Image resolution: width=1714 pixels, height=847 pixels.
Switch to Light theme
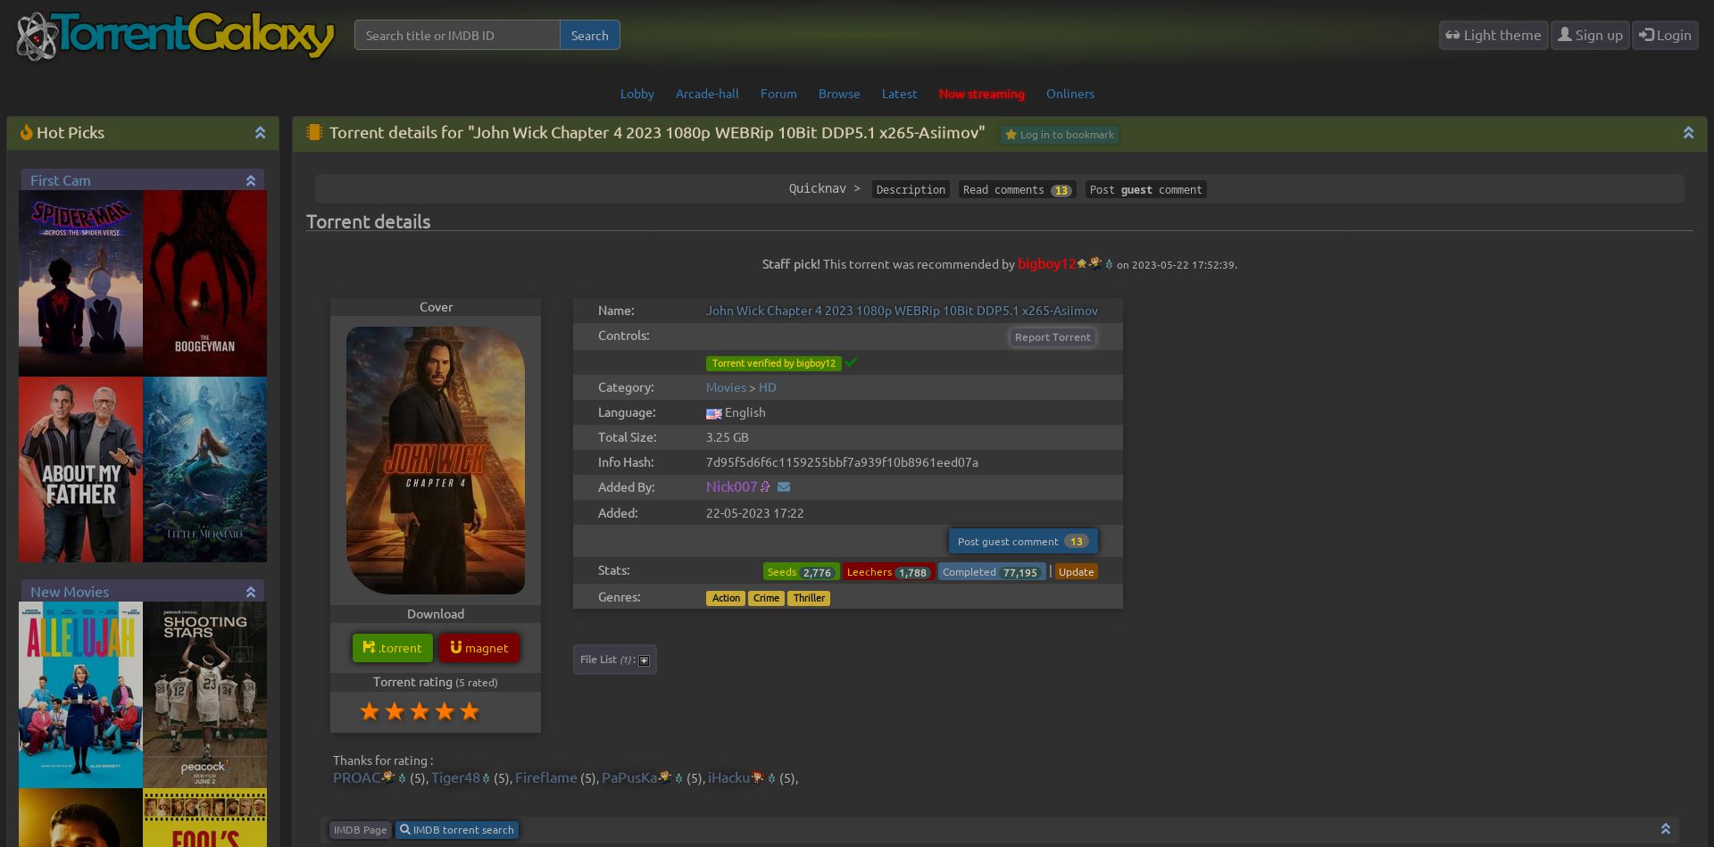click(x=1494, y=36)
